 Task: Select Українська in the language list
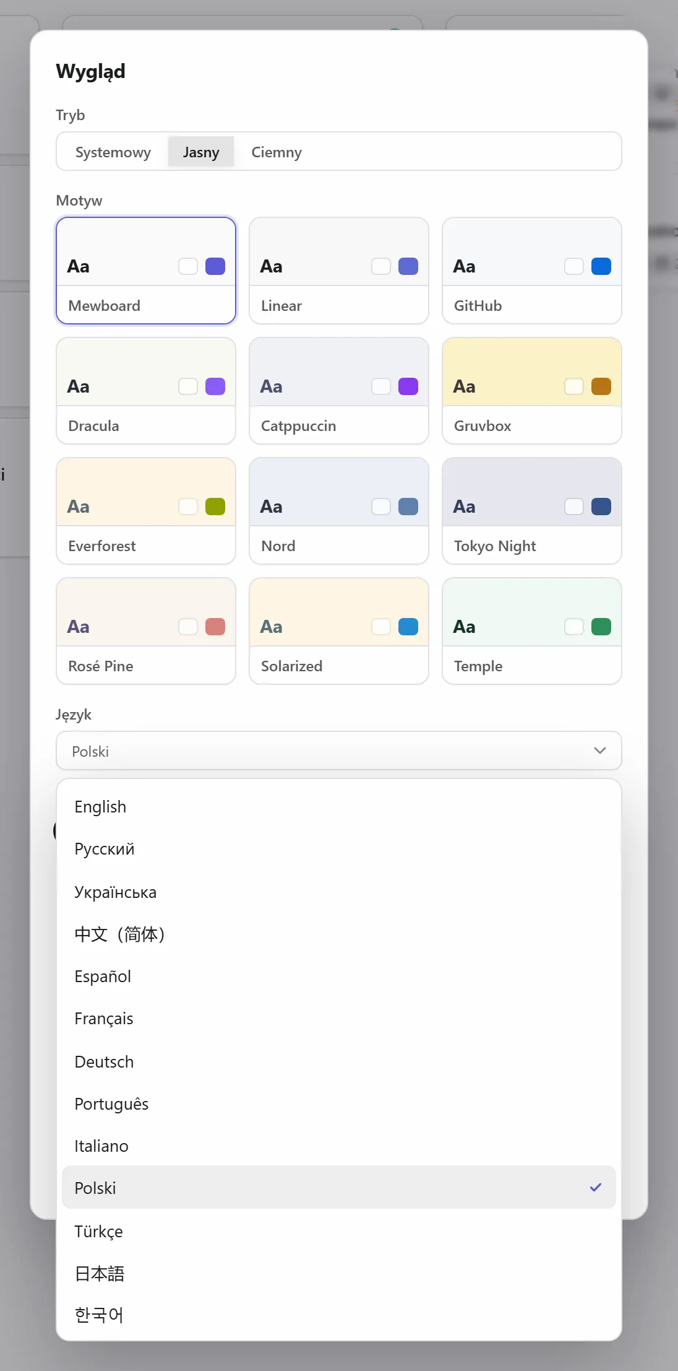pos(339,892)
